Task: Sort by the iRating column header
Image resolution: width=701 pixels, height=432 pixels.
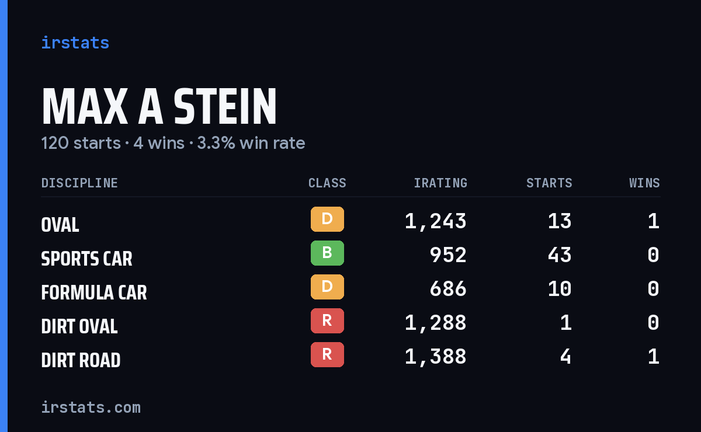Action: click(440, 183)
